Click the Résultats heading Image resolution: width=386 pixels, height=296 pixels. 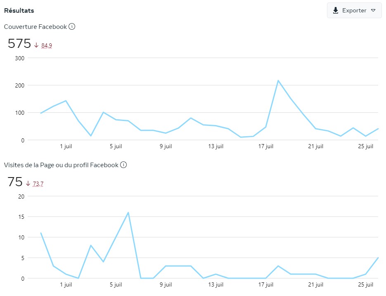pyautogui.click(x=19, y=11)
